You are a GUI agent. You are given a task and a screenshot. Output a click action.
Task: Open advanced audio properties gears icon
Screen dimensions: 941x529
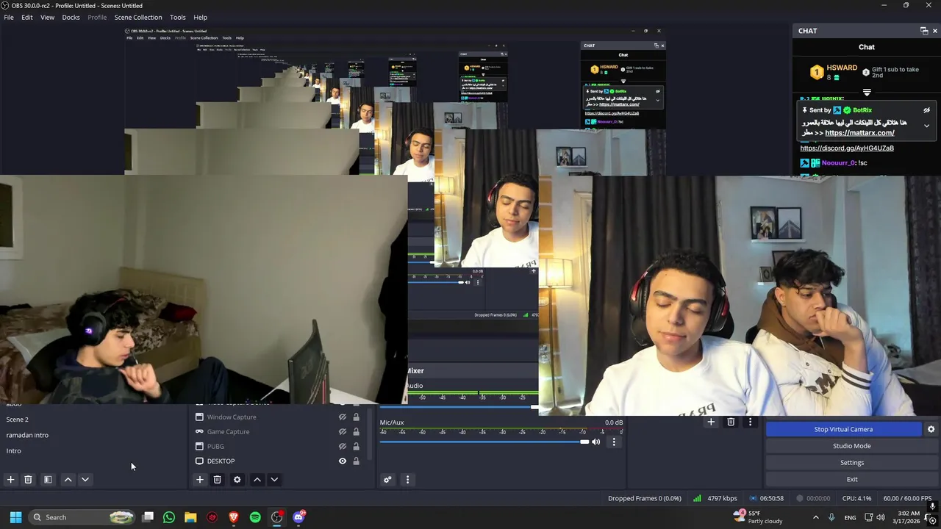point(387,480)
